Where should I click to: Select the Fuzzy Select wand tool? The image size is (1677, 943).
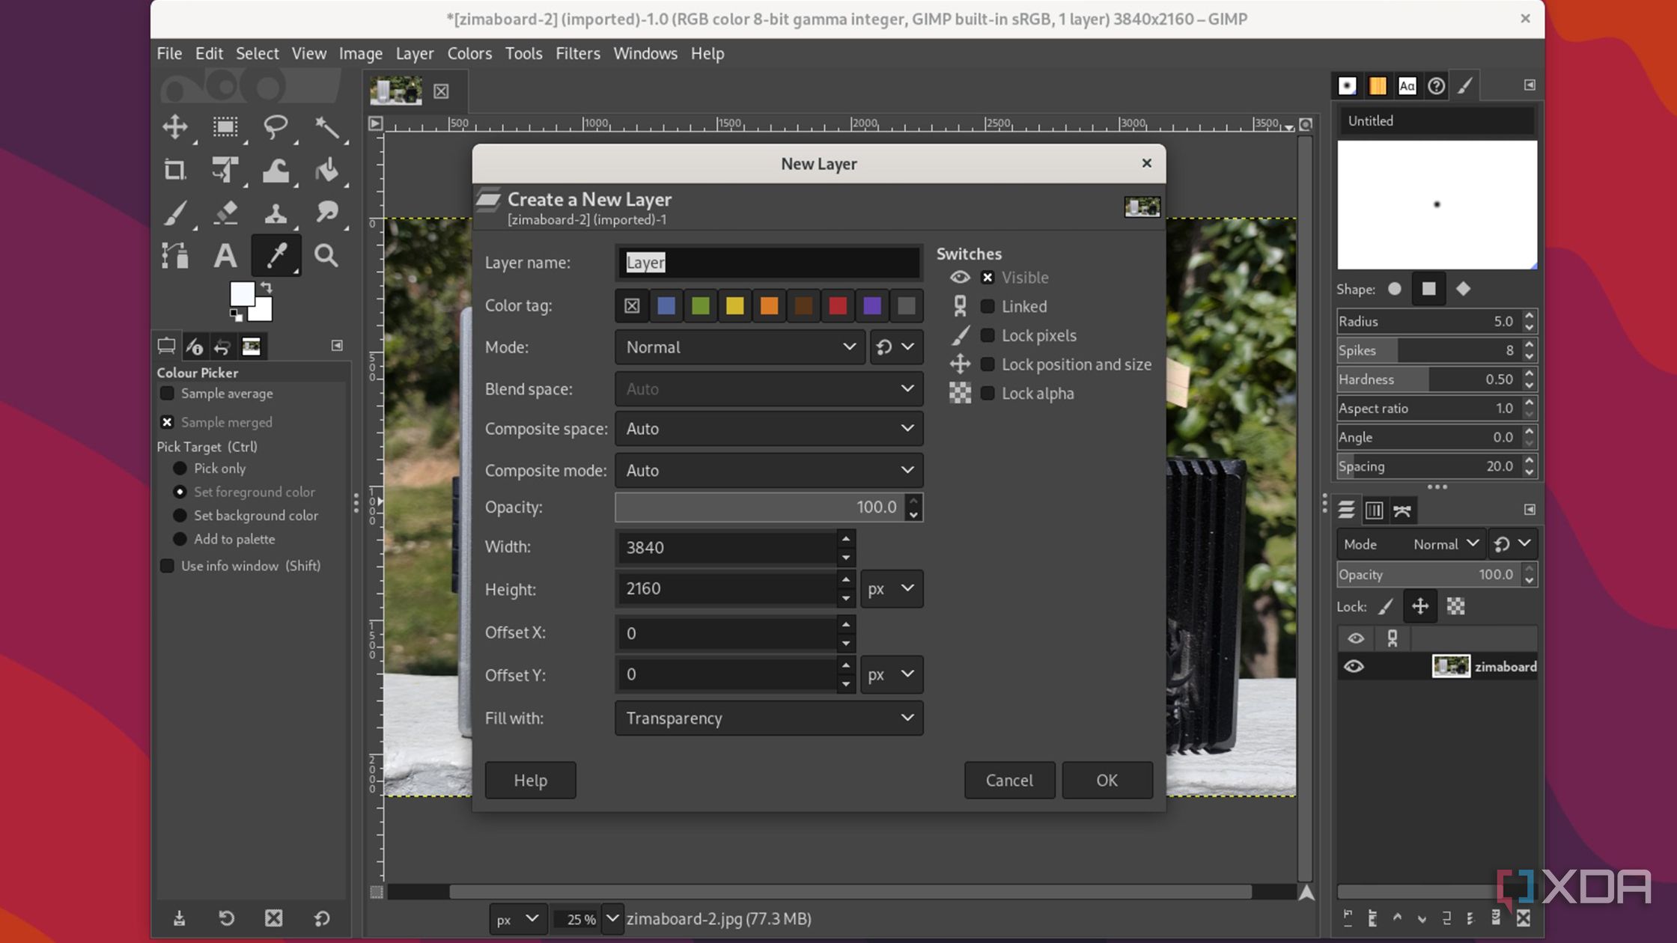click(x=326, y=126)
